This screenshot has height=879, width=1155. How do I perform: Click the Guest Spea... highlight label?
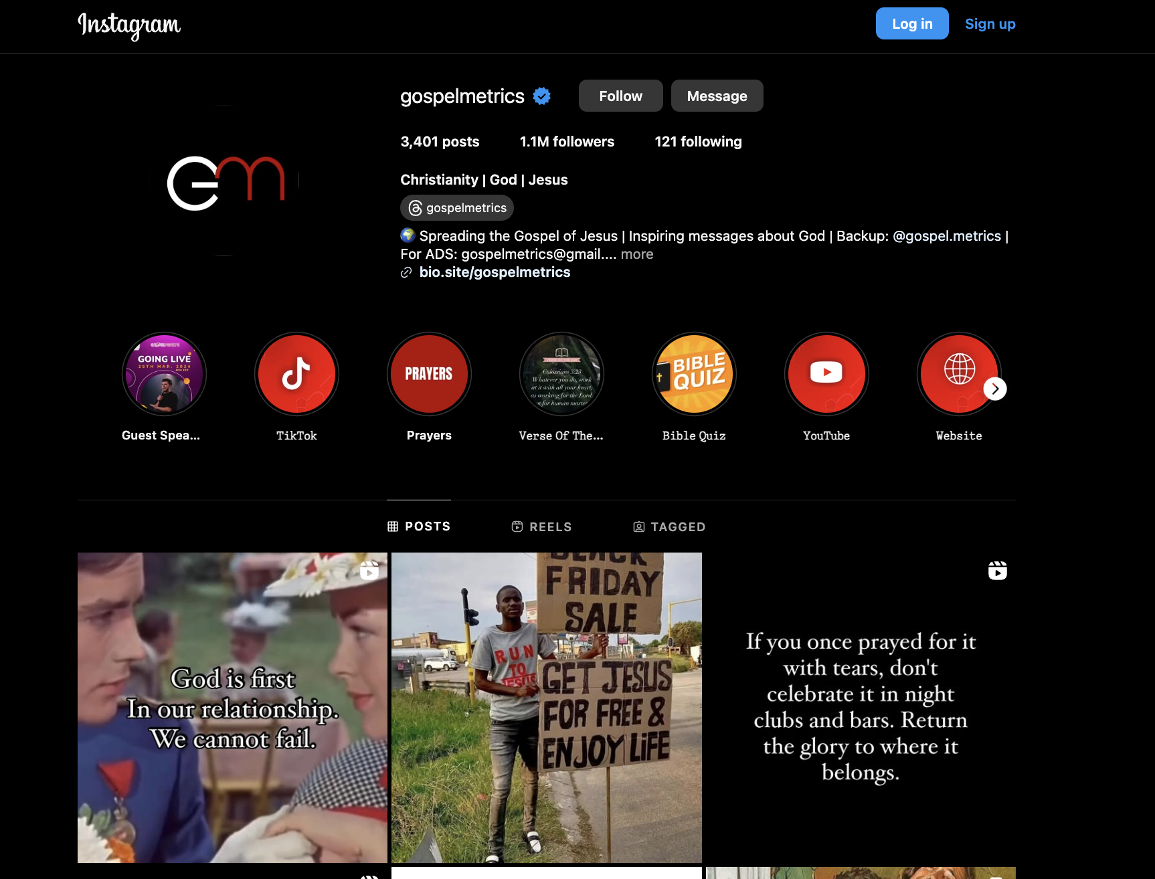[x=161, y=435]
